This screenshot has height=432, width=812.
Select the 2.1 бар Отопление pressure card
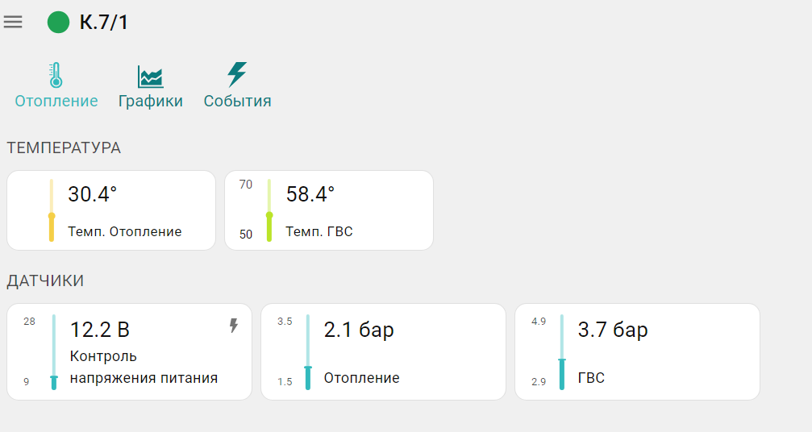(x=383, y=352)
